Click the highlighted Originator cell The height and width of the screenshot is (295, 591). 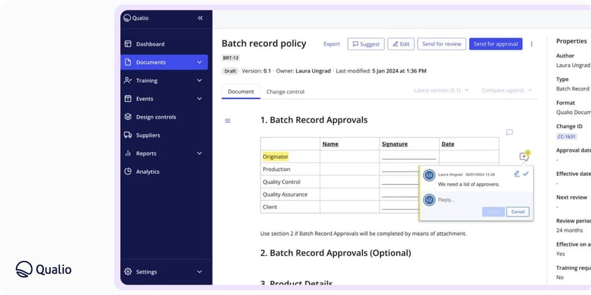(x=275, y=156)
